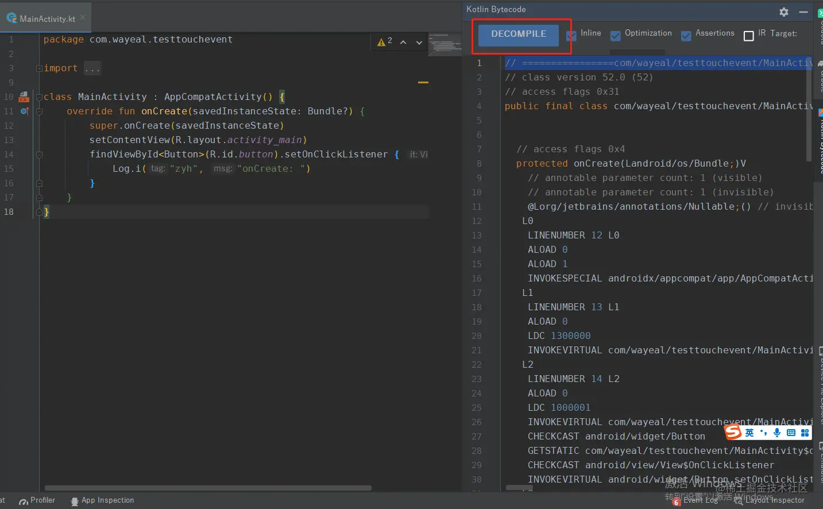
Task: Click the Layout Inspector icon
Action: pyautogui.click(x=739, y=502)
